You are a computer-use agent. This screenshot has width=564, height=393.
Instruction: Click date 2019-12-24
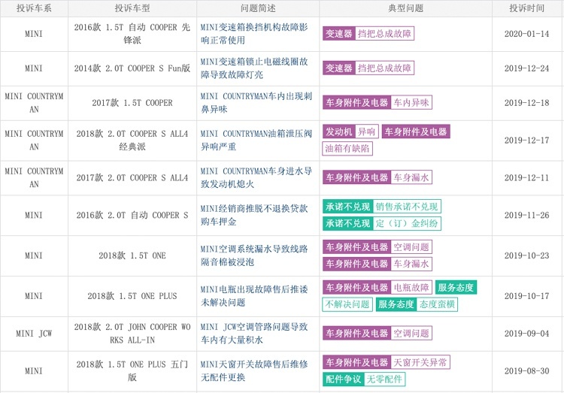coord(526,68)
